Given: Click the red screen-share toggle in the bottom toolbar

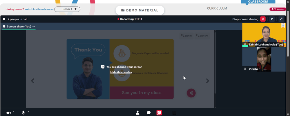Looking at the screenshot, I should pos(159,113).
